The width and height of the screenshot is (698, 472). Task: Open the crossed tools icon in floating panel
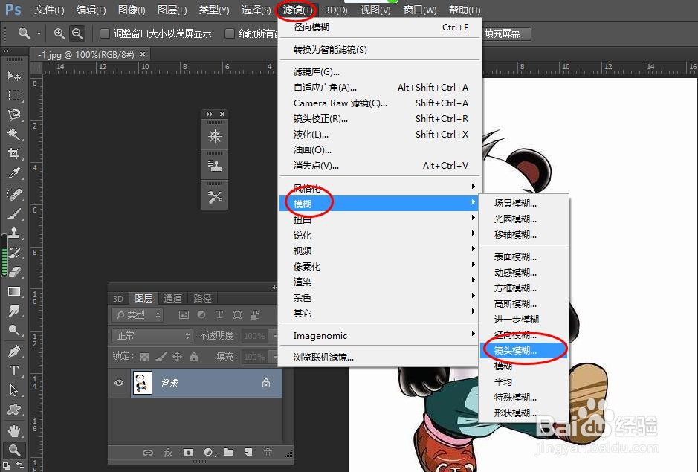[x=215, y=196]
